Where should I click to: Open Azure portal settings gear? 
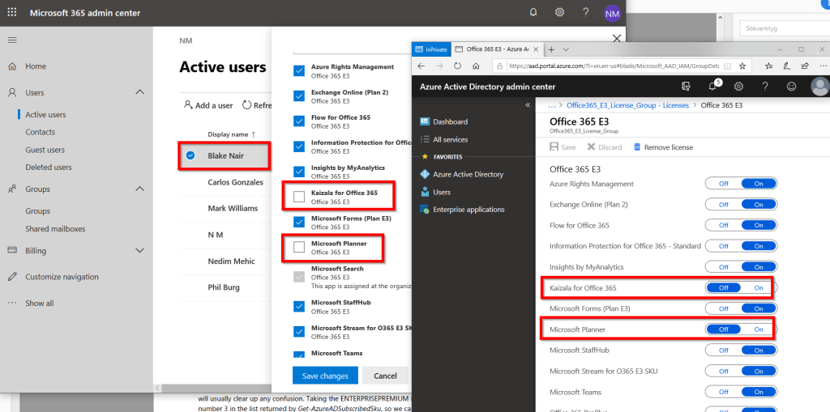coord(739,87)
